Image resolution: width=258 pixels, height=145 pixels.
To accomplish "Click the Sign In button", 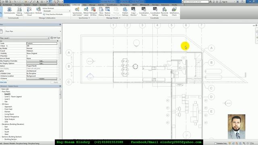I will point(223,2).
